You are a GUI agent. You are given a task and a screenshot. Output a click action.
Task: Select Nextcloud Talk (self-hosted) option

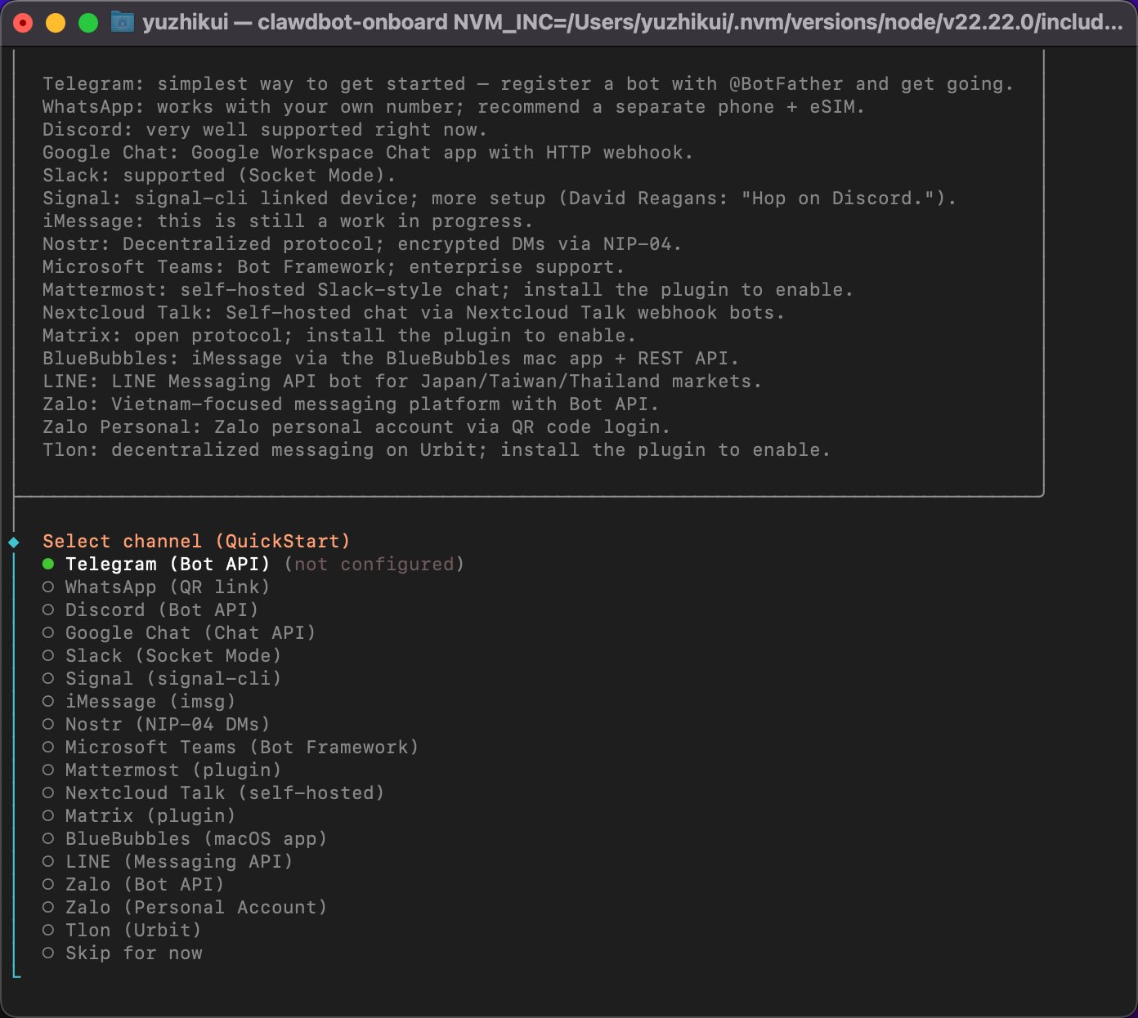[x=213, y=793]
